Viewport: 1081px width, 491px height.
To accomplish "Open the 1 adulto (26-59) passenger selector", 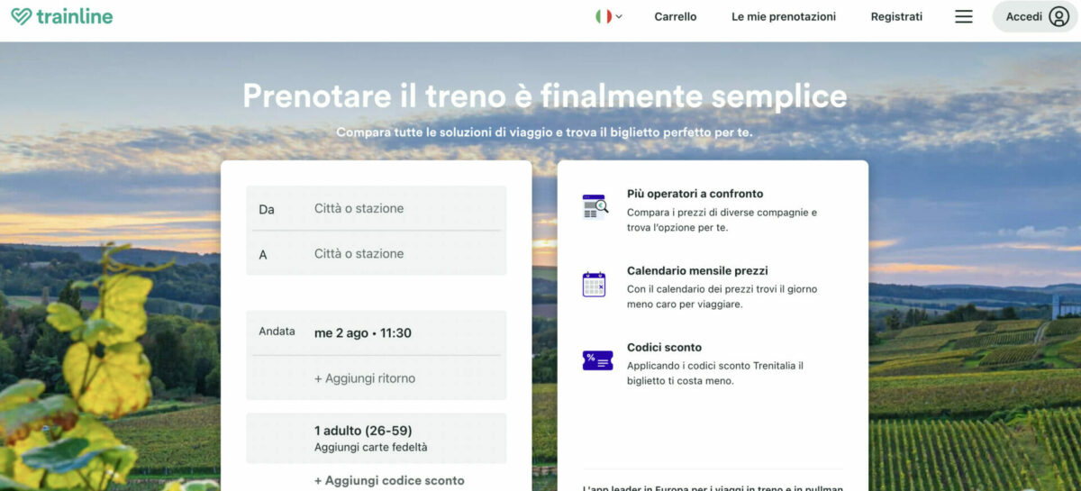I will point(376,438).
